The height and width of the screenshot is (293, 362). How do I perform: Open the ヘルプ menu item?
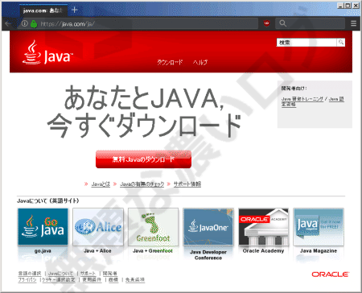[200, 62]
